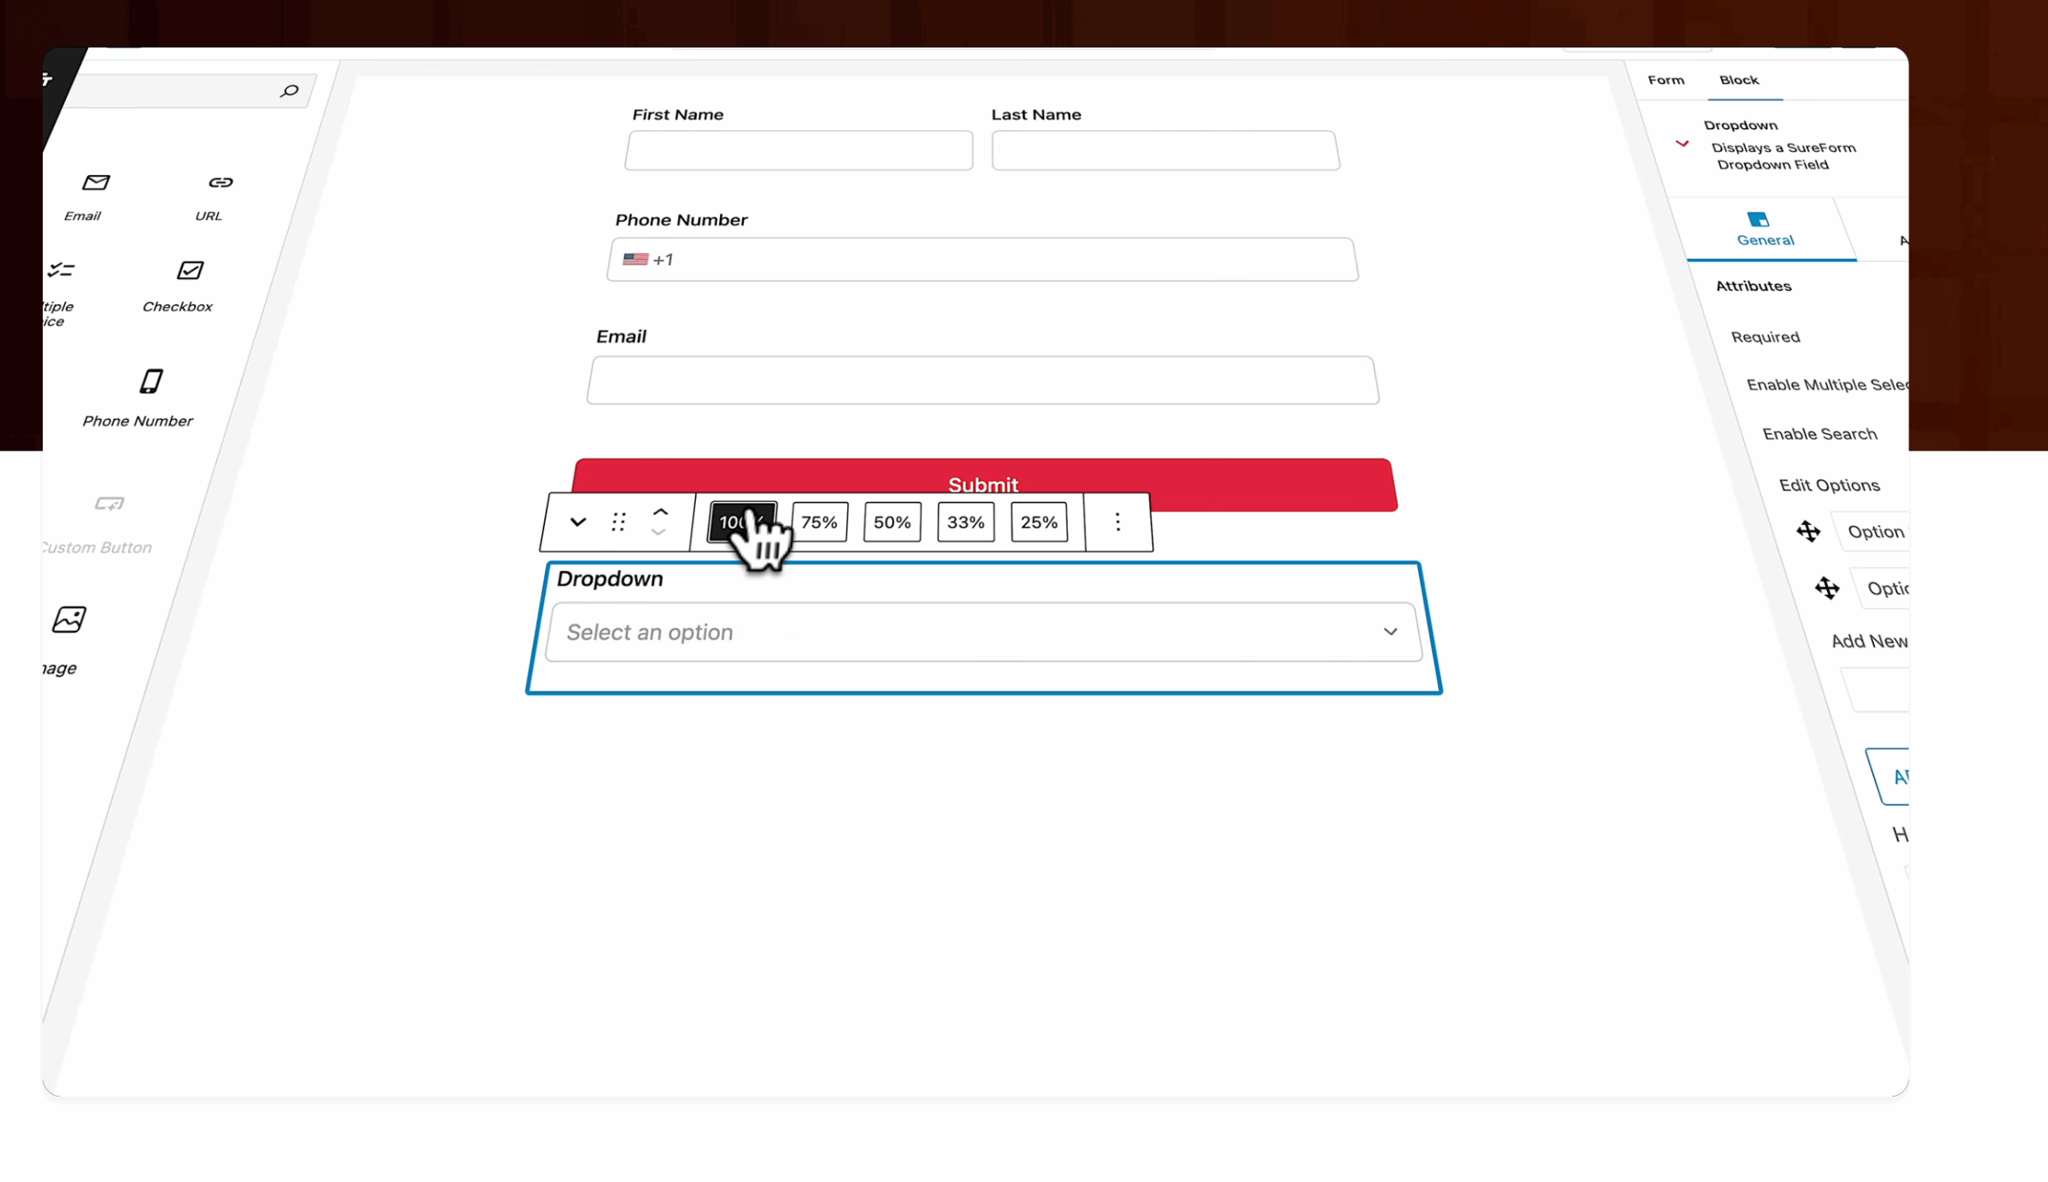Set field width to 50%

tap(890, 522)
